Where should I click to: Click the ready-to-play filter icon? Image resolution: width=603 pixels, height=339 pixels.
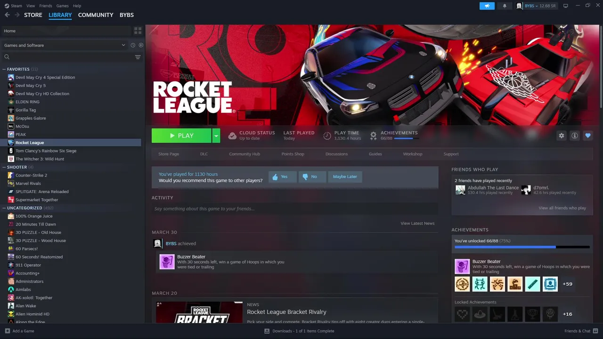tap(141, 45)
